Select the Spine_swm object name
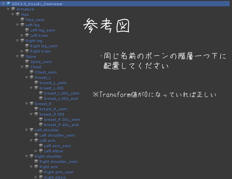The height and width of the screenshot is (179, 232). [x=41, y=62]
